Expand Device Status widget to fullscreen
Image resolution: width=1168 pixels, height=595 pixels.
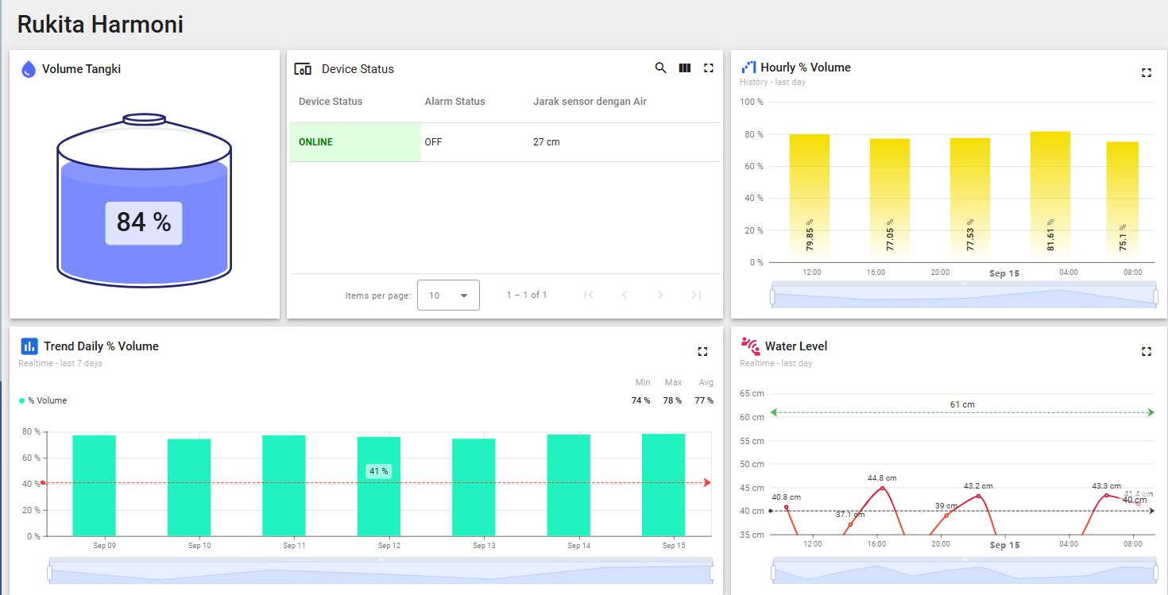pyautogui.click(x=709, y=68)
